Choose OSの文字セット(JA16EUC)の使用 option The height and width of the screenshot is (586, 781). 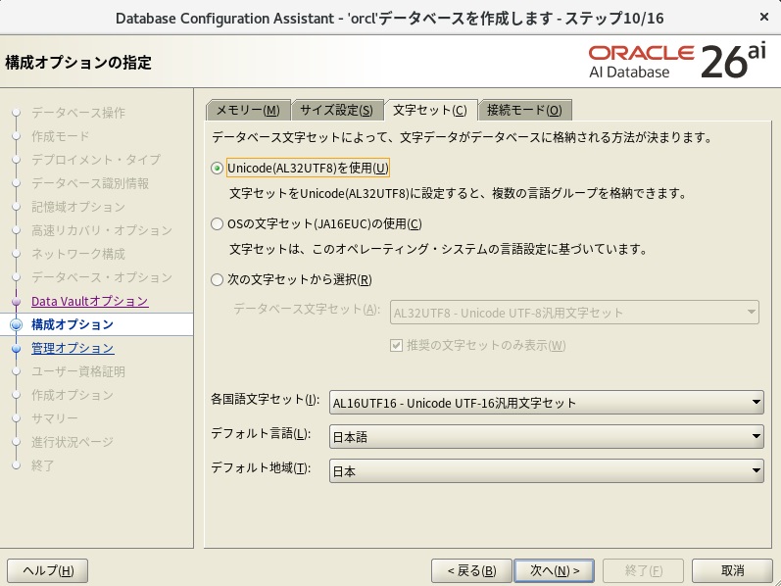[217, 224]
